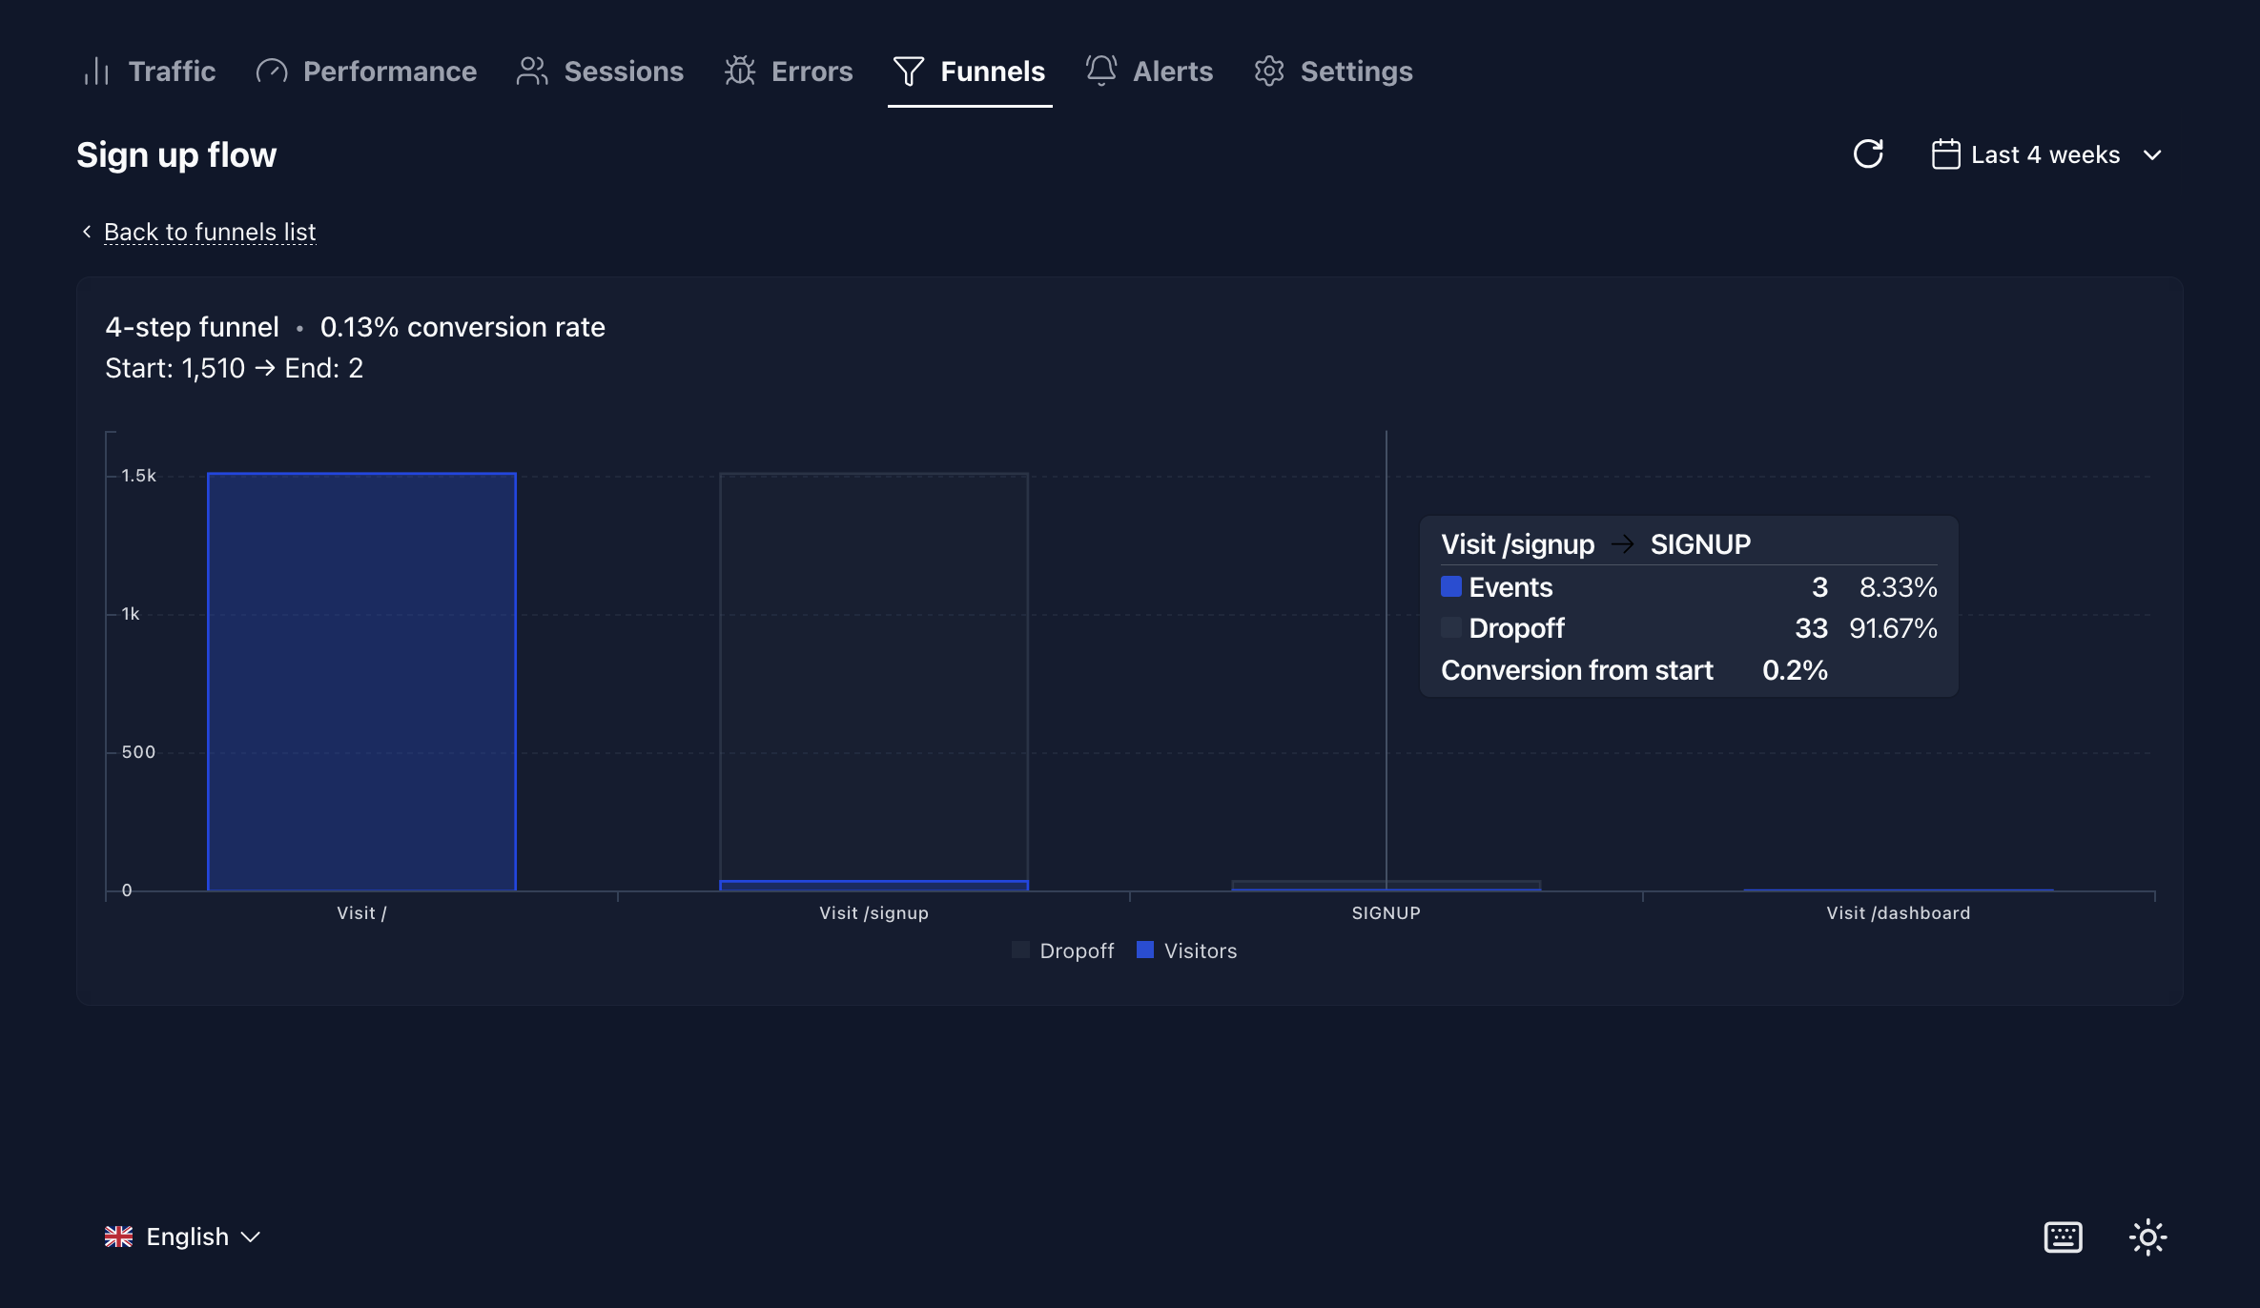
Task: Click the Sessions users icon
Action: 532,72
